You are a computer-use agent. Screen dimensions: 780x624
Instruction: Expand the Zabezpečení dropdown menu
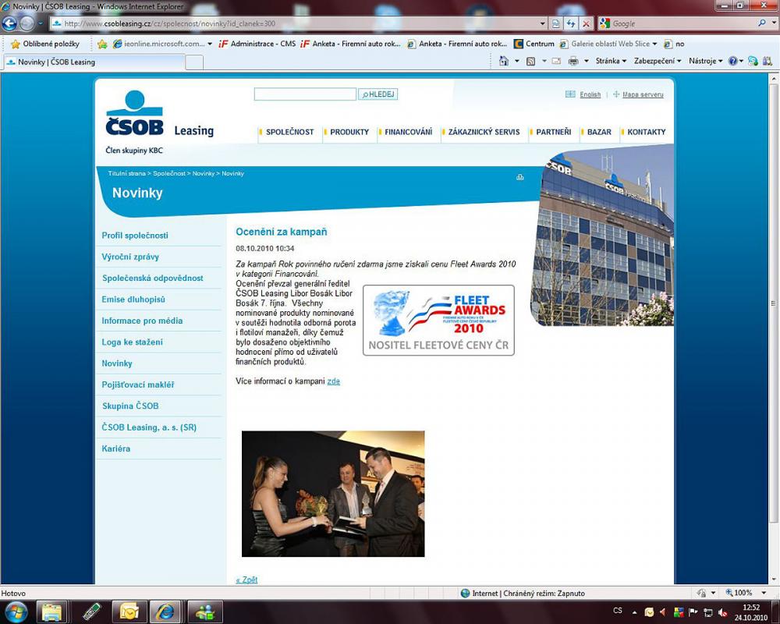click(x=658, y=61)
